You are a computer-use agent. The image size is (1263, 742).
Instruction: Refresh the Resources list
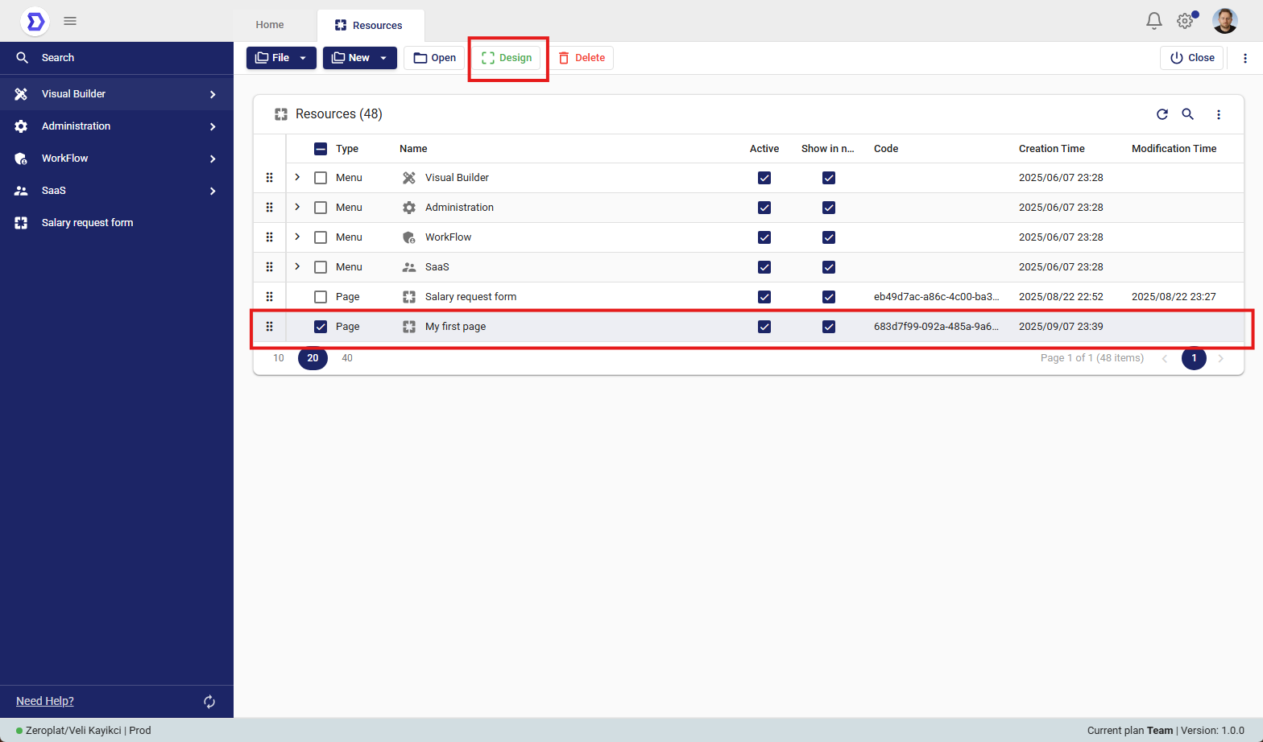coord(1162,114)
